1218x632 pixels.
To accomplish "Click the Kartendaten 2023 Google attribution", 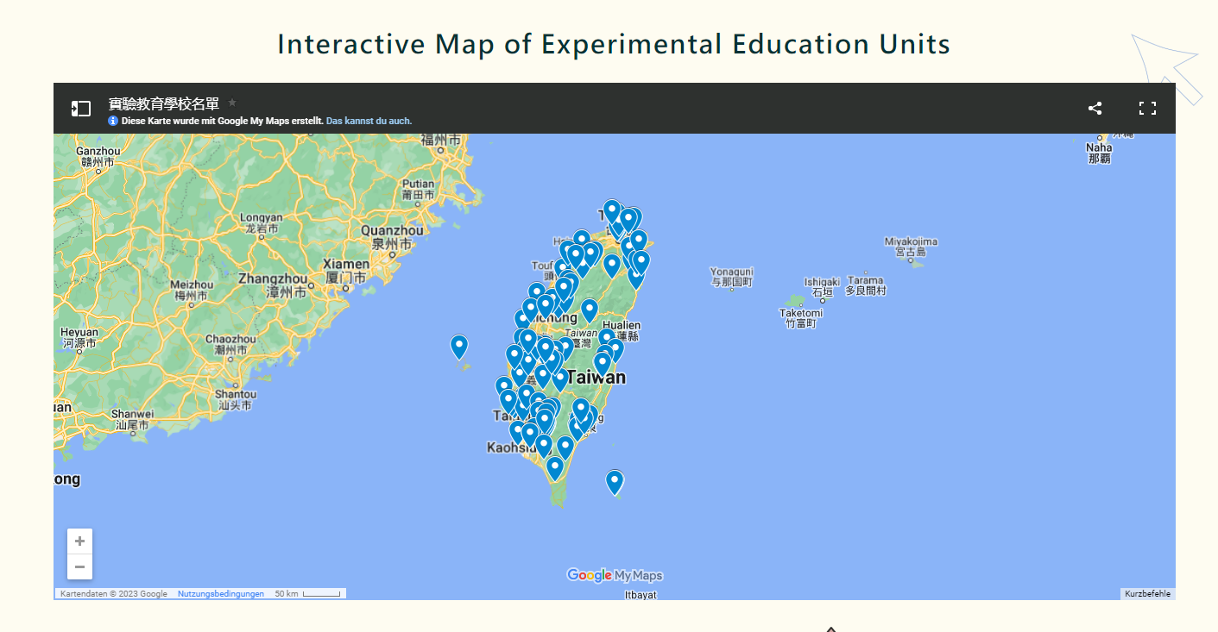I will click(x=114, y=594).
